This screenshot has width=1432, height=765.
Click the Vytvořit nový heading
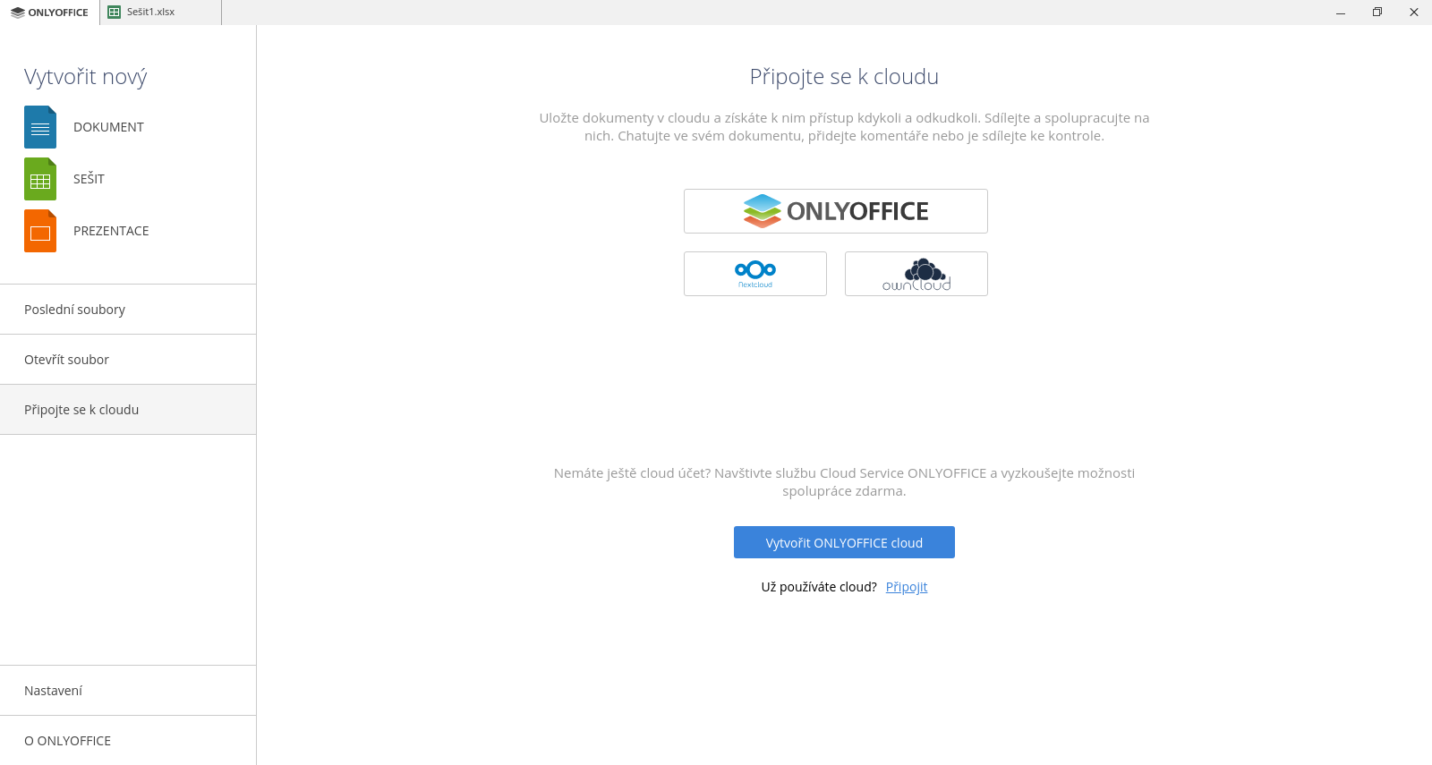86,77
